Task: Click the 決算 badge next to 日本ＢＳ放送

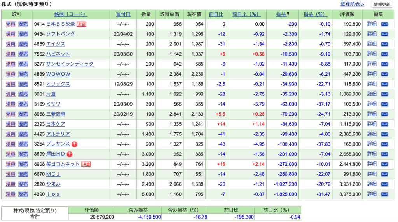Action: click(81, 24)
